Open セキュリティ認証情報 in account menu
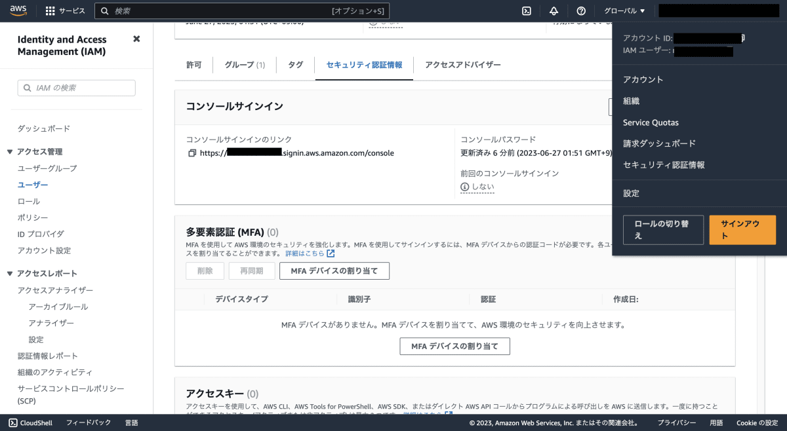 (x=664, y=165)
